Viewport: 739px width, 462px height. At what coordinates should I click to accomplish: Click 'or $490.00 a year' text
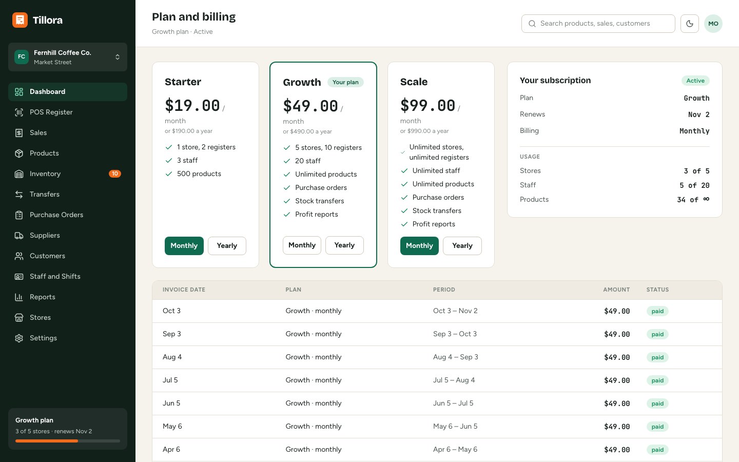coord(307,131)
